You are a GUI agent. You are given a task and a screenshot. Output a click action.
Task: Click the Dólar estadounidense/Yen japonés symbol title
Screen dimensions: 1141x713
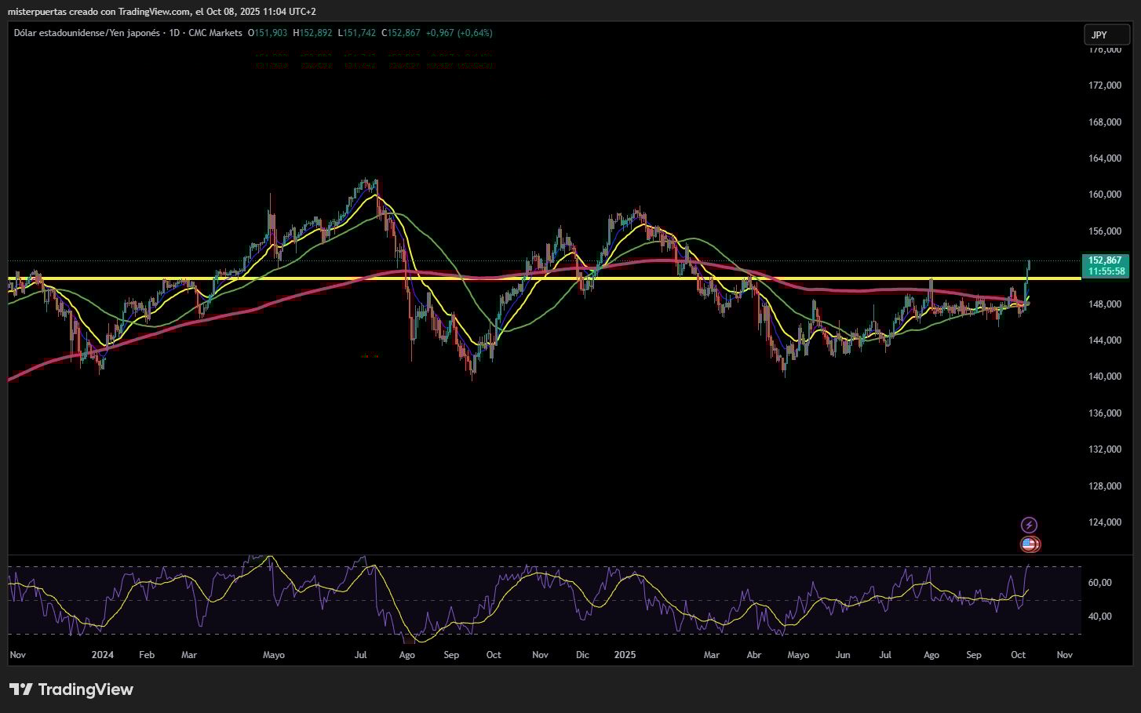86,33
